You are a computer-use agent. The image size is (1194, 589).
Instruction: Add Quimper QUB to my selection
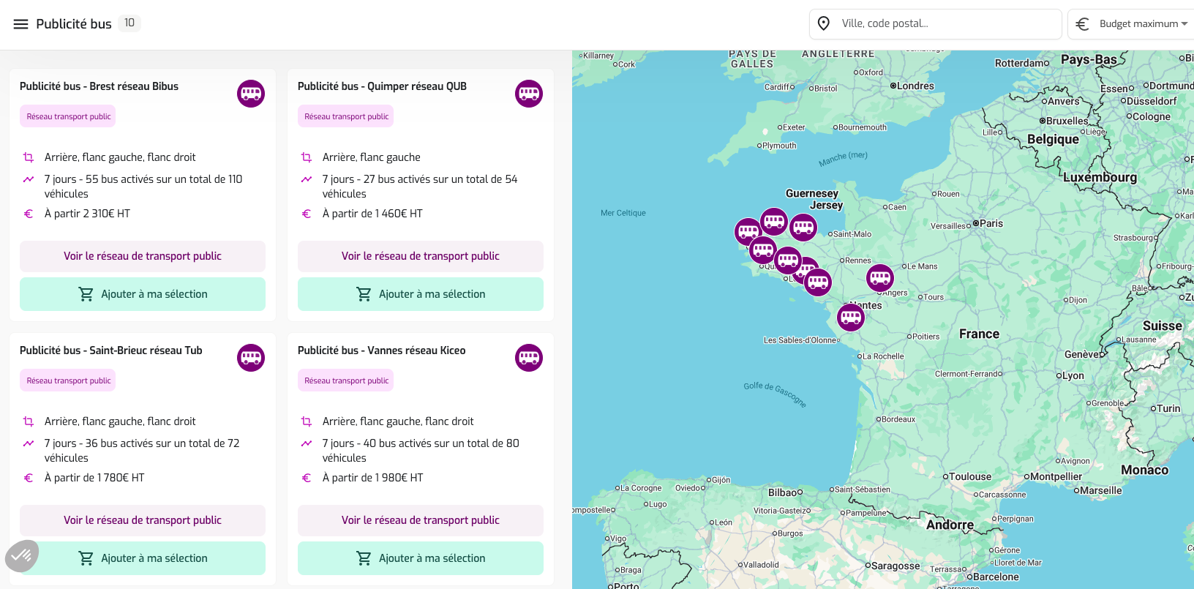point(421,294)
